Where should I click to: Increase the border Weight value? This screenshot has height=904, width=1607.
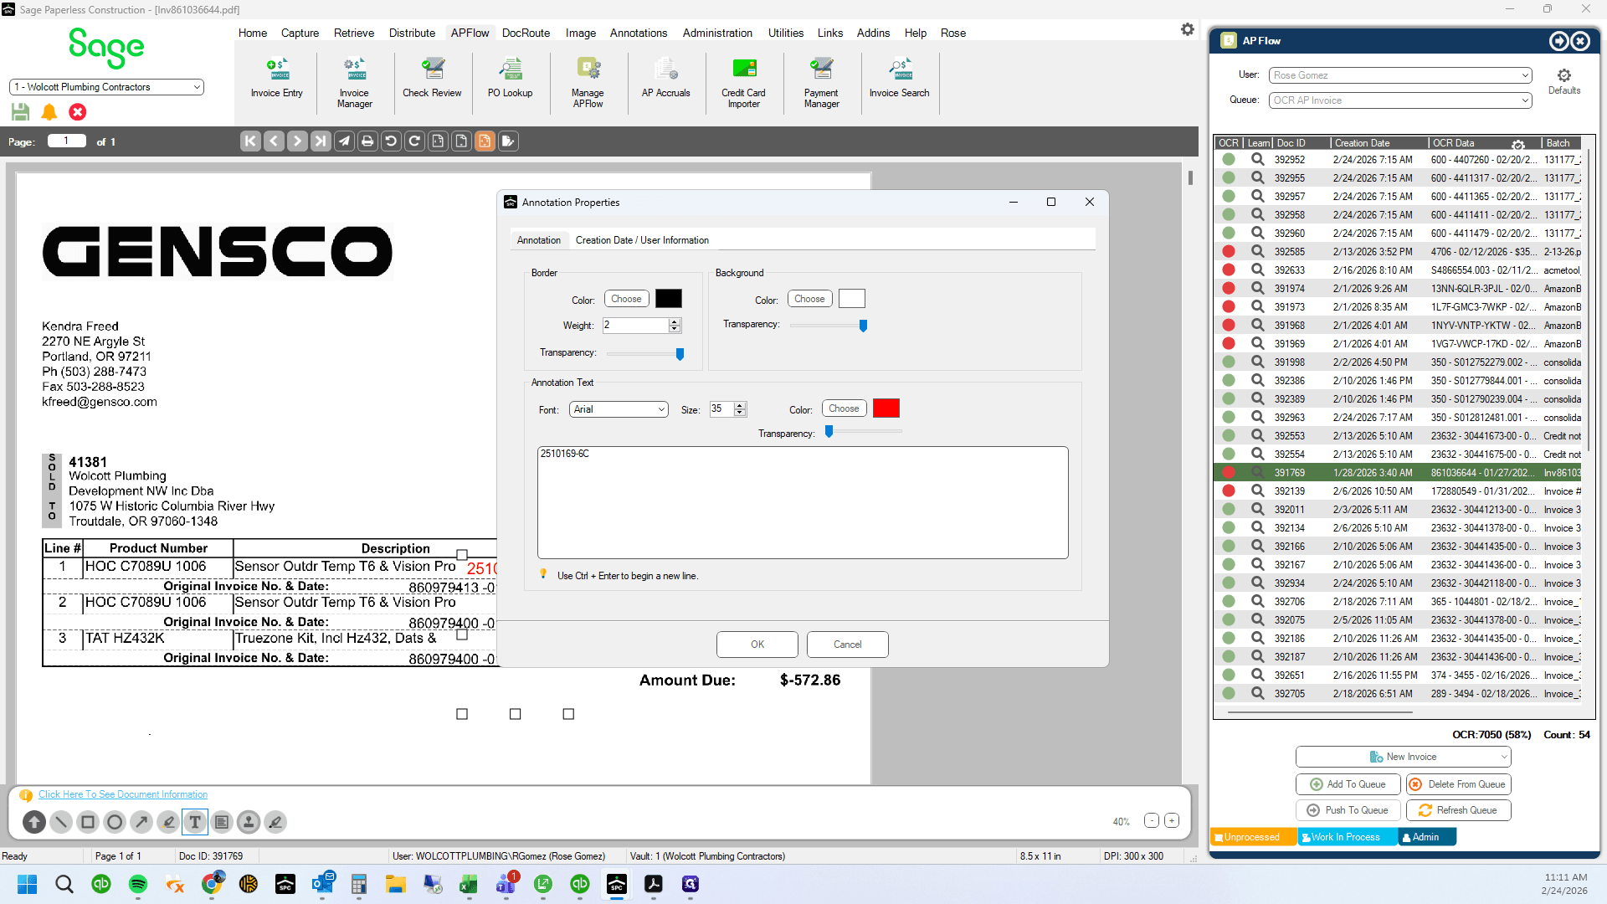[x=675, y=321]
